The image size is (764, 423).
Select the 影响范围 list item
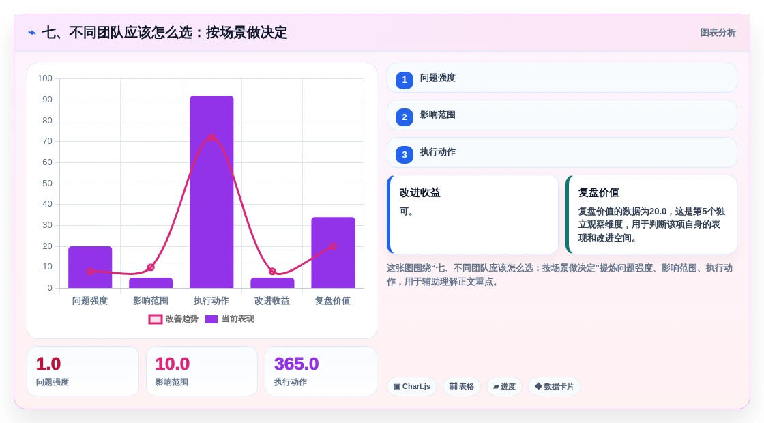tap(562, 115)
